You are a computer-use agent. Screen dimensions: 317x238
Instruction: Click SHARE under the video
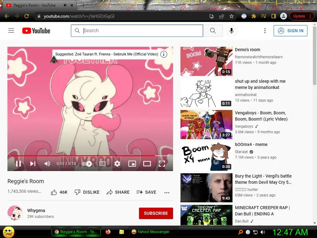click(118, 192)
